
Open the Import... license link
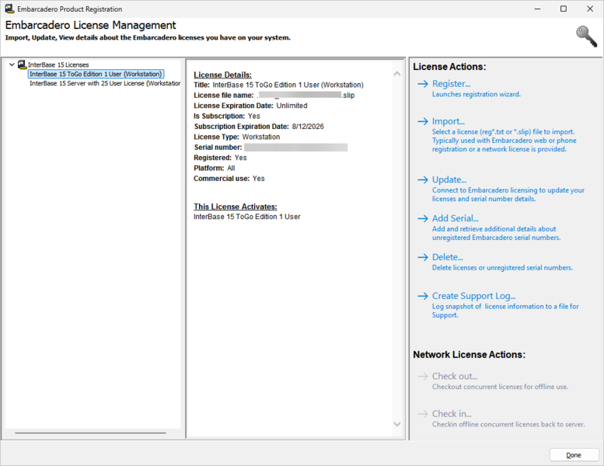[449, 121]
